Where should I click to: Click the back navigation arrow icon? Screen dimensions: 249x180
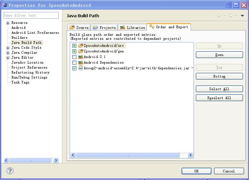pos(219,16)
